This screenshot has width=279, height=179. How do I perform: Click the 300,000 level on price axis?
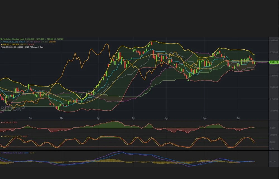[x=274, y=40]
